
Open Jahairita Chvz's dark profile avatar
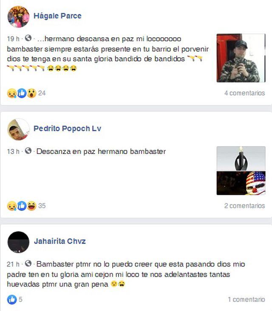[x=18, y=242]
